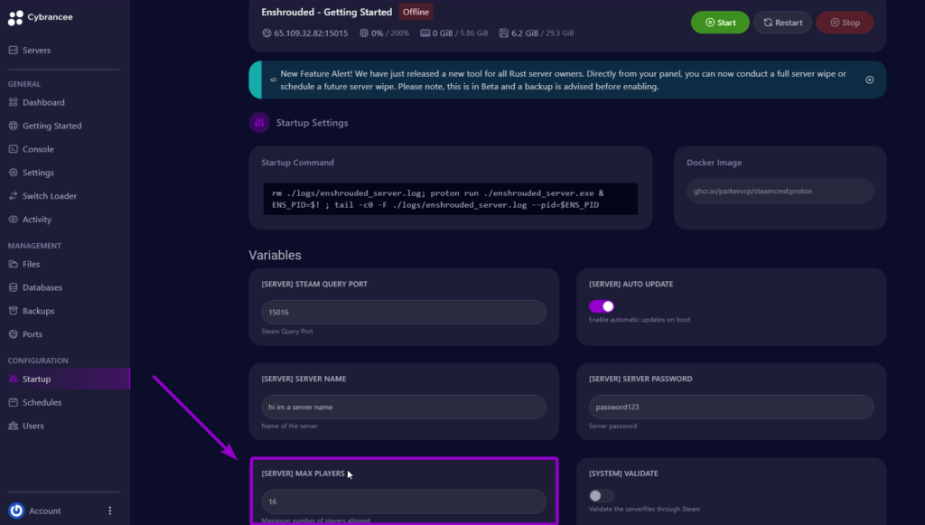This screenshot has height=525, width=925.
Task: Open the Backups page link
Action: click(38, 311)
